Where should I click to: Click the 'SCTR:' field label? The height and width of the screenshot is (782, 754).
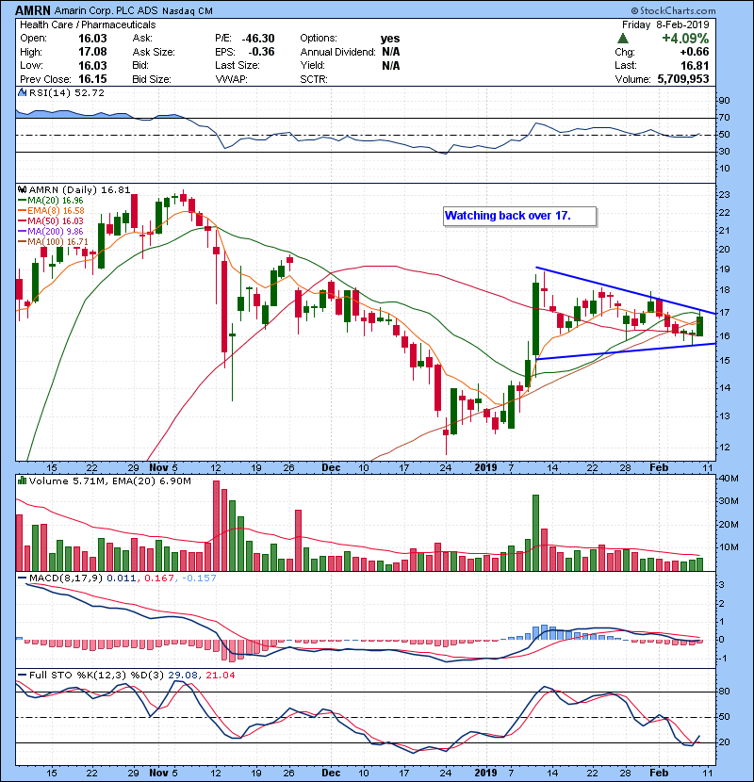tap(313, 79)
